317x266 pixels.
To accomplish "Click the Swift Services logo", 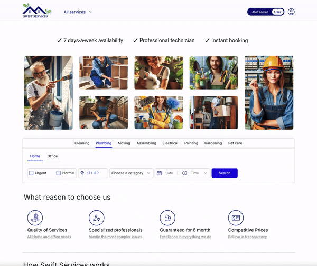I will [37, 11].
